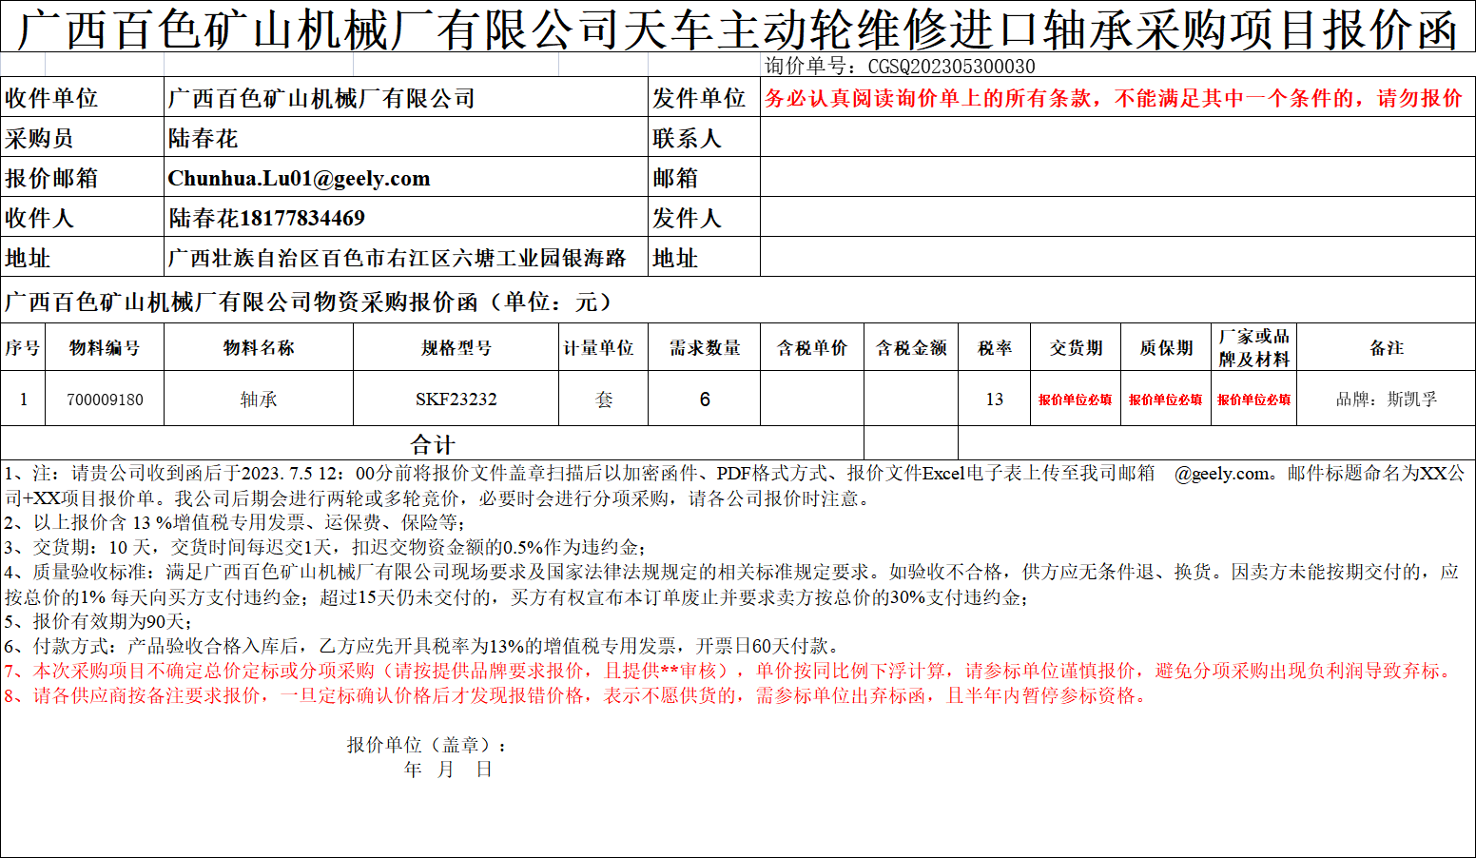This screenshot has height=858, width=1476.
Task: Click the 报价邮箱 label cell
Action: (x=83, y=178)
